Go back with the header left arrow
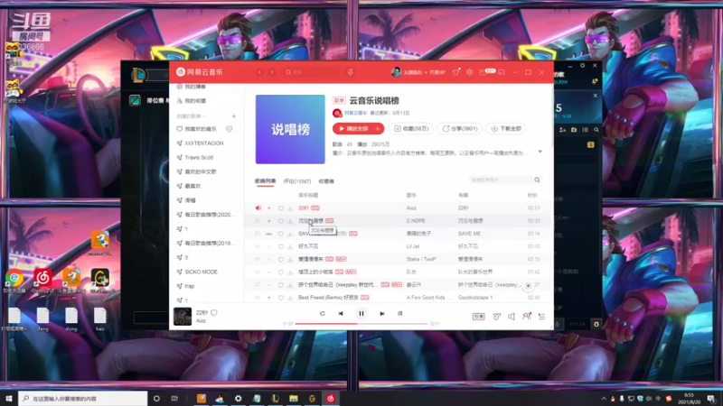The height and width of the screenshot is (406, 723). pos(259,72)
